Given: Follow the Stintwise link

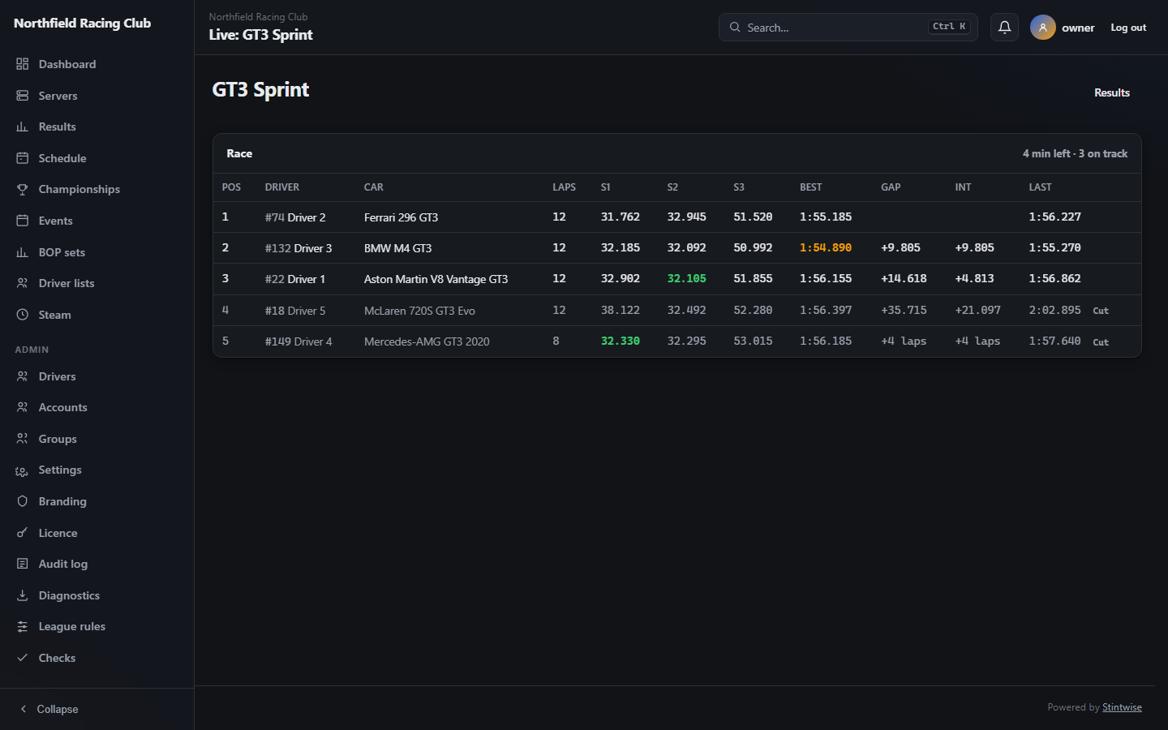Looking at the screenshot, I should pyautogui.click(x=1122, y=707).
